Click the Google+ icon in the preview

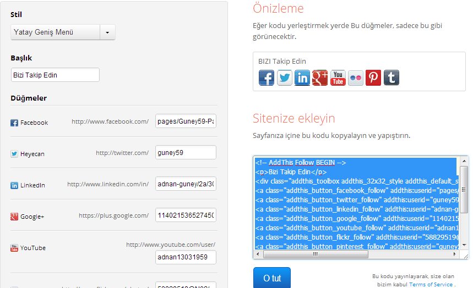(320, 77)
